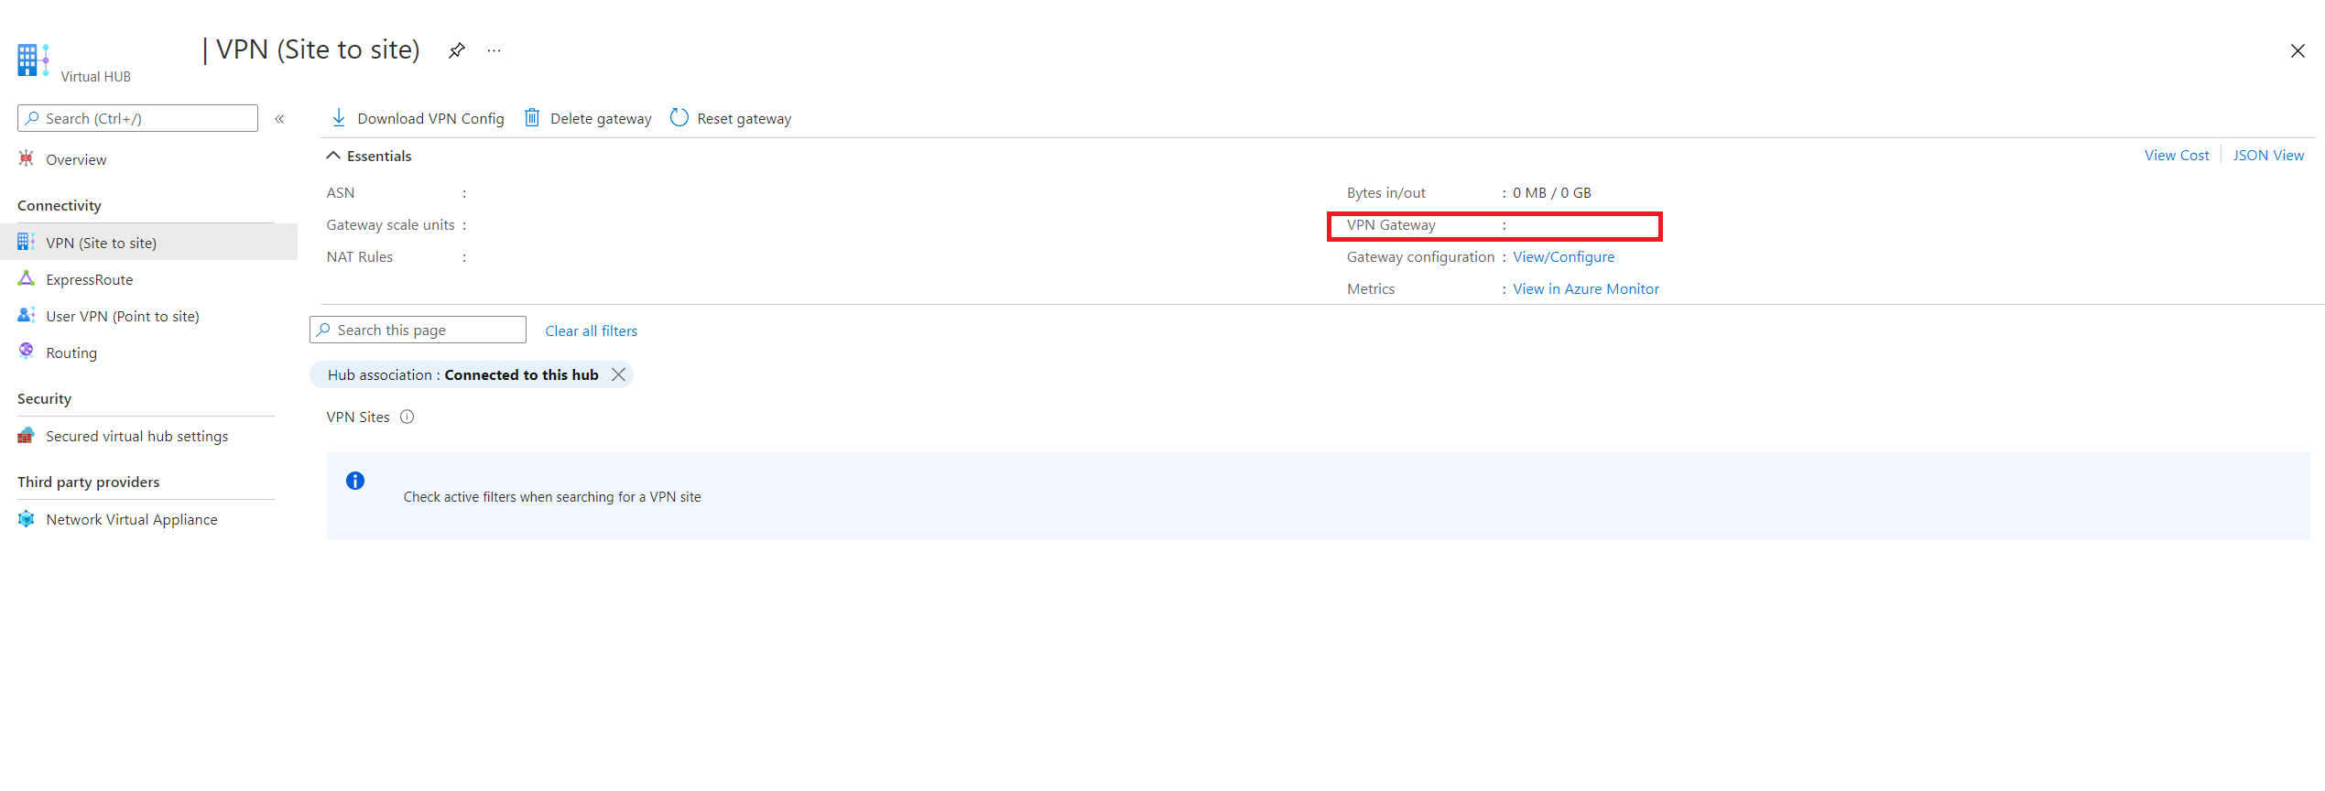Open Network Virtual Appliance menu item

point(132,519)
